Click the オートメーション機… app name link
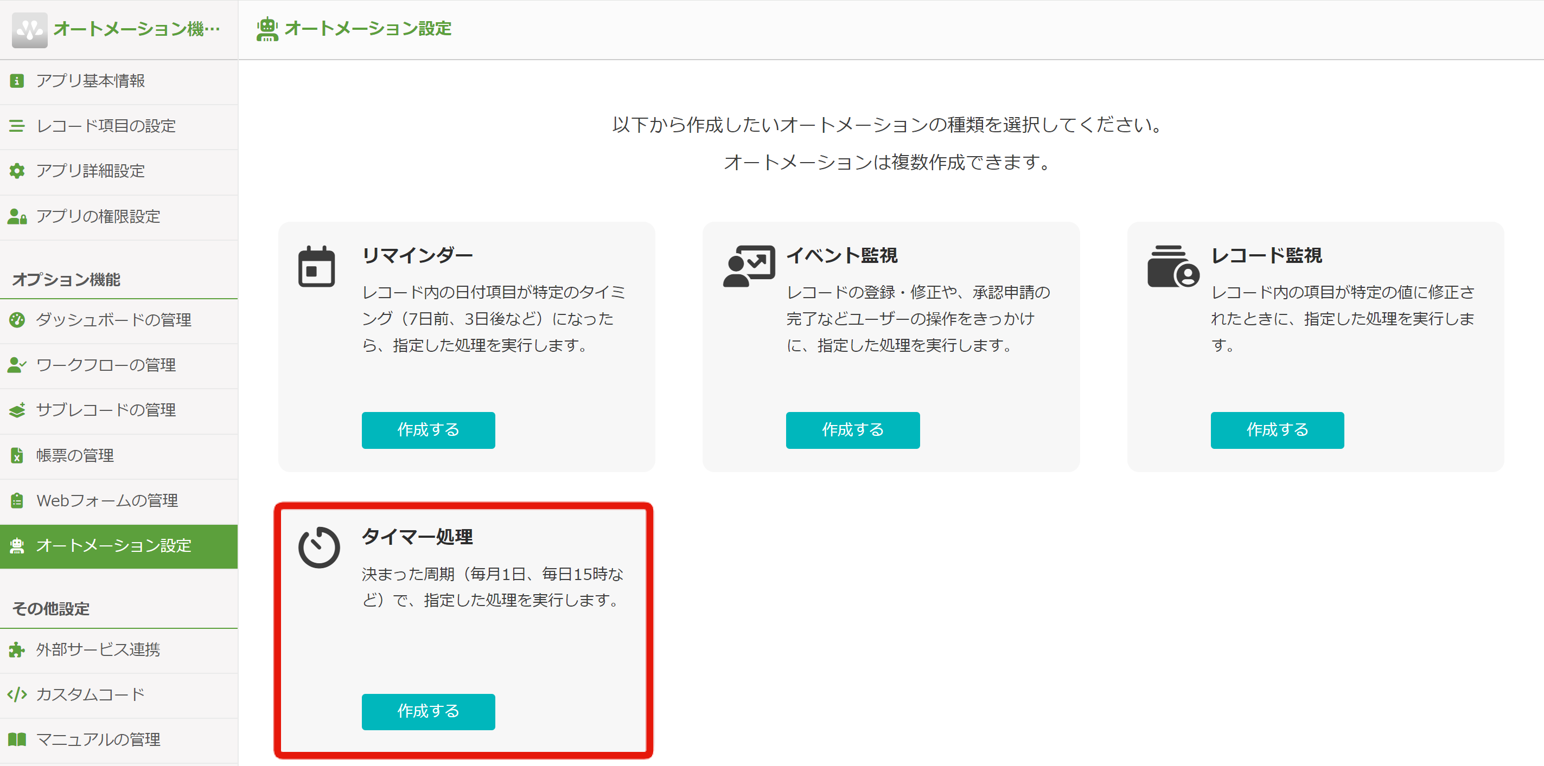This screenshot has width=1544, height=766. (137, 29)
